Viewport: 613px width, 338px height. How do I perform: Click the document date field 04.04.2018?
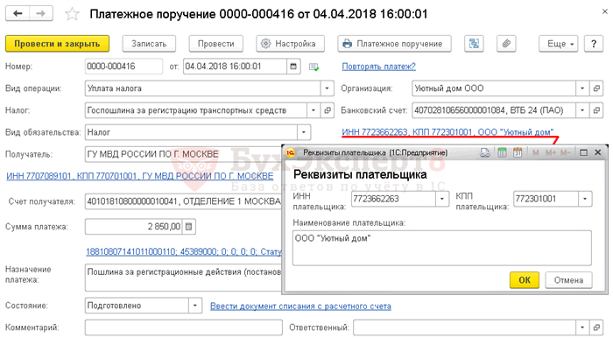235,67
